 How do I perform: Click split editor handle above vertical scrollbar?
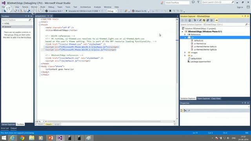click(177, 19)
